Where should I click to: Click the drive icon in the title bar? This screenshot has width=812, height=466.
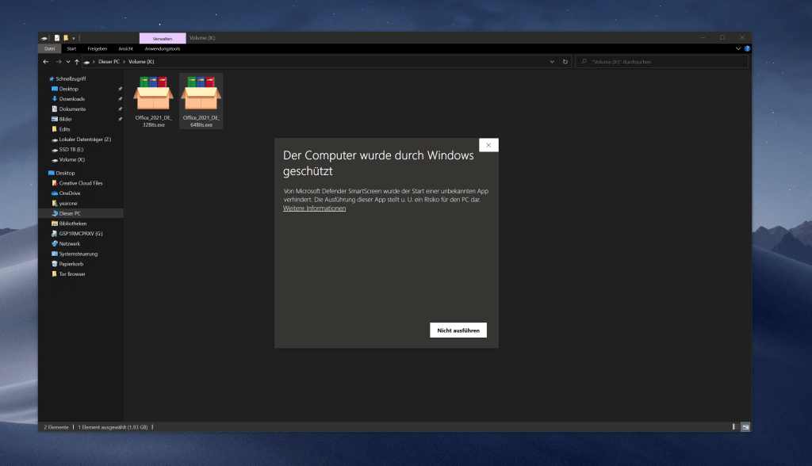pos(44,38)
